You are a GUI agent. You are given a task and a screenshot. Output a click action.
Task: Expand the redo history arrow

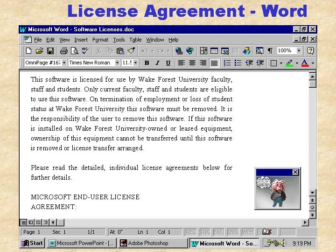click(168, 51)
